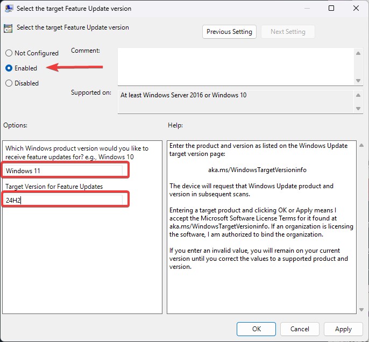Click the aka.ms/WindowsTargetVersioninfo text in Help
The image size is (369, 342).
pyautogui.click(x=257, y=170)
